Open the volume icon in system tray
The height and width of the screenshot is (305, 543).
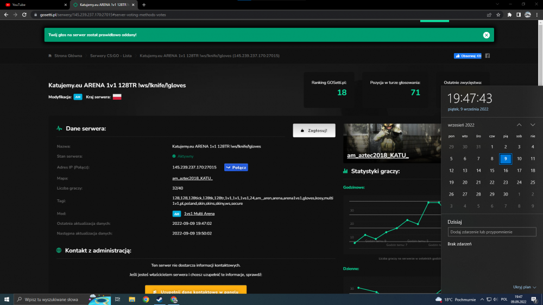pyautogui.click(x=496, y=300)
